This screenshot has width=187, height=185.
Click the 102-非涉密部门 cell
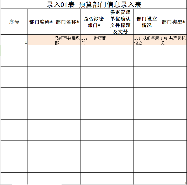point(94,40)
